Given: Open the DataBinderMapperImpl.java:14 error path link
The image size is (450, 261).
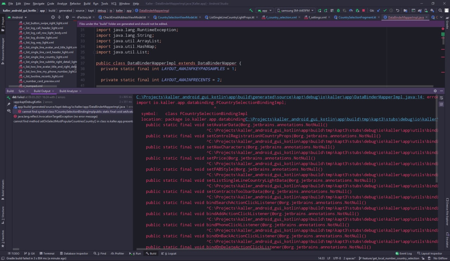Looking at the screenshot, I should 280,97.
